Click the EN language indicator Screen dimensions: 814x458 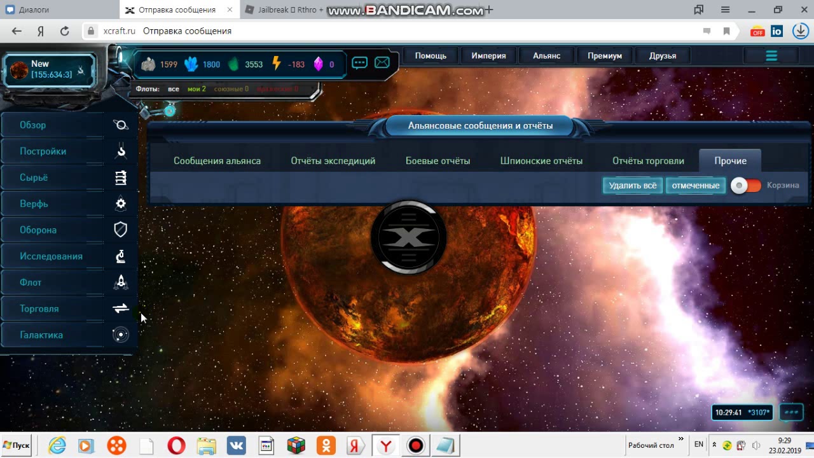[699, 445]
